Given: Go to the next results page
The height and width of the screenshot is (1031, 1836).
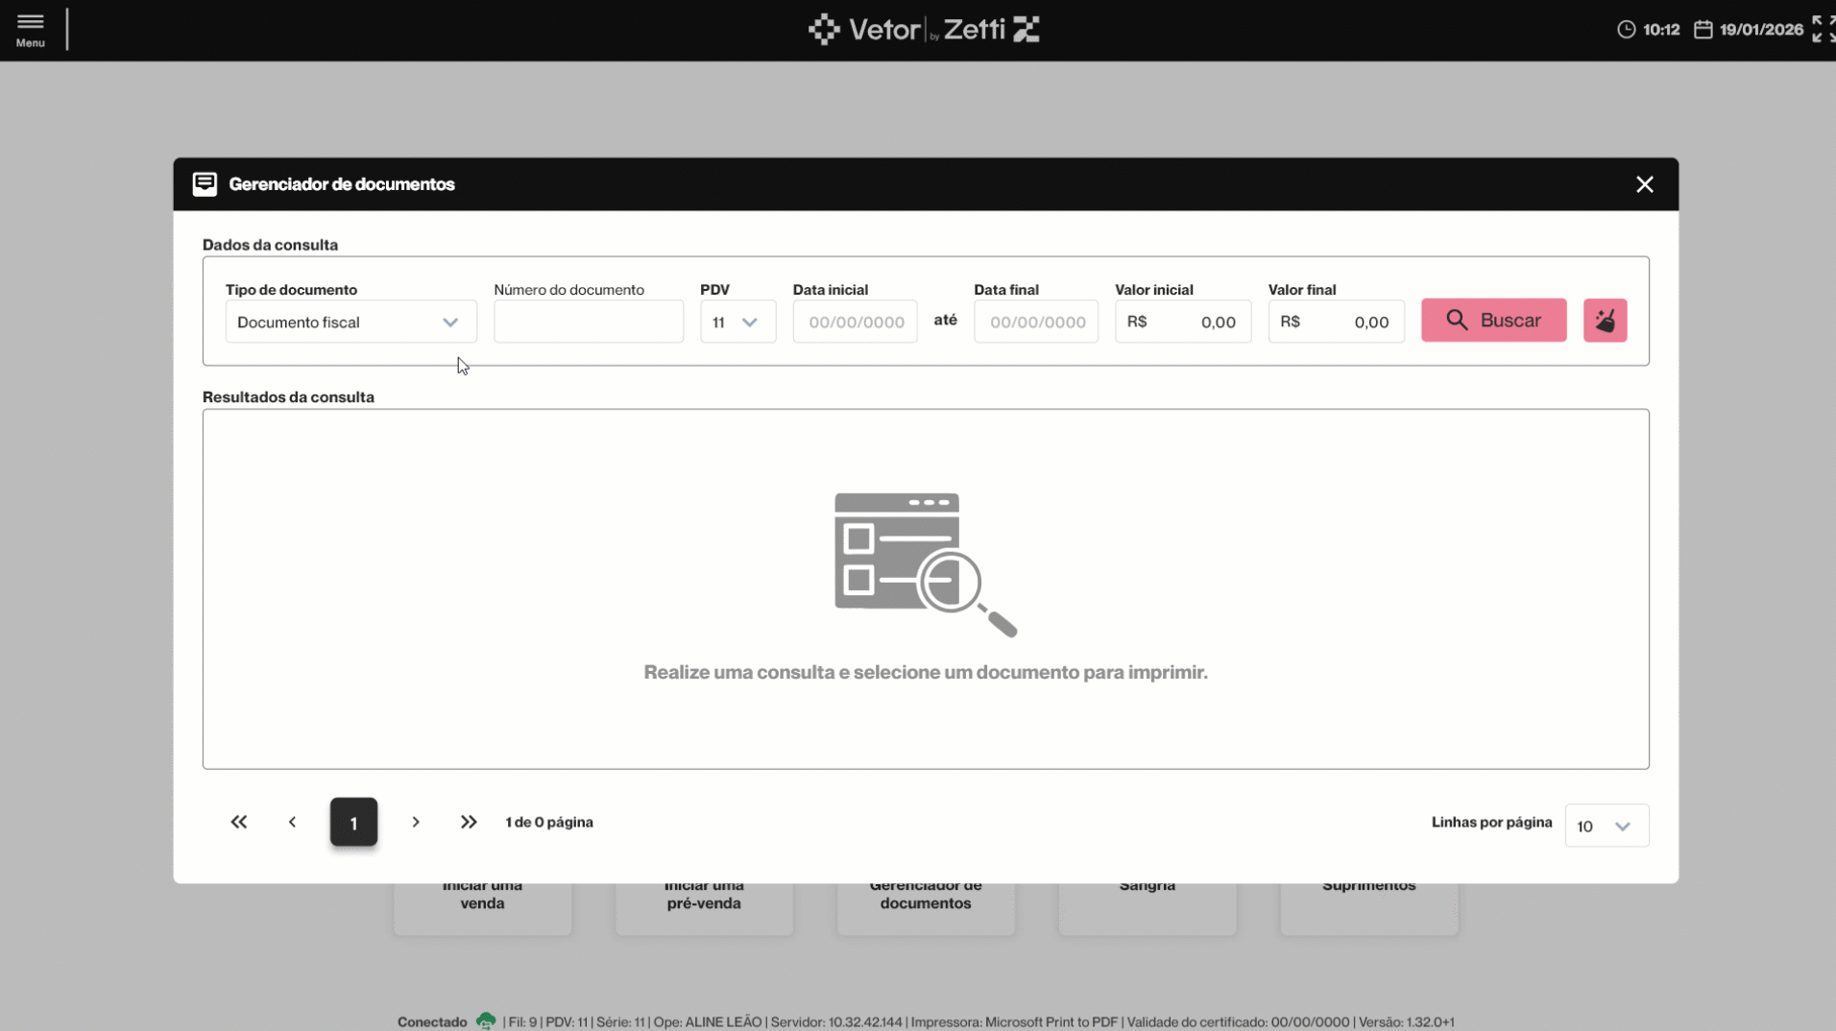Looking at the screenshot, I should (x=416, y=822).
